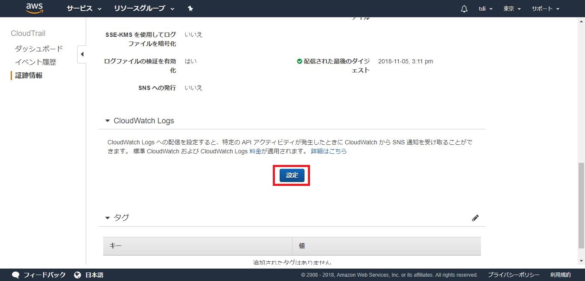
Task: Open the サービス services dropdown
Action: 84,9
